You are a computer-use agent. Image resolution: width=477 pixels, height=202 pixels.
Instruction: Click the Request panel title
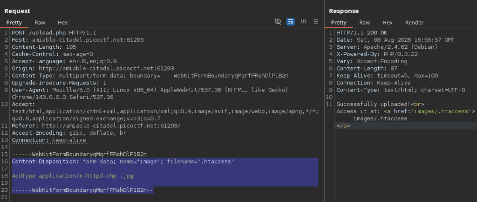point(17,11)
